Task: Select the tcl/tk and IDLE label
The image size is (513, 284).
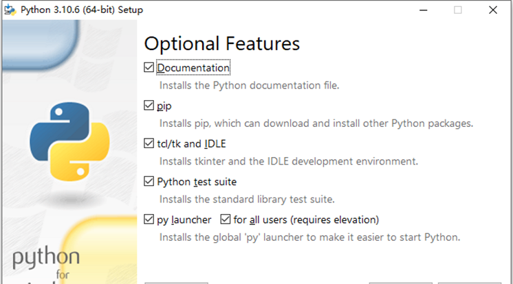Action: click(x=191, y=143)
